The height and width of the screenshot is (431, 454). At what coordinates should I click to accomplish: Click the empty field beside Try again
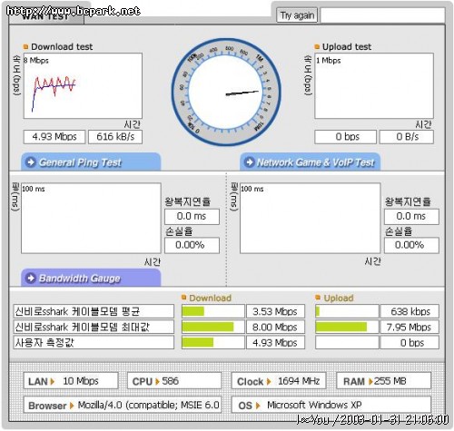pos(382,15)
